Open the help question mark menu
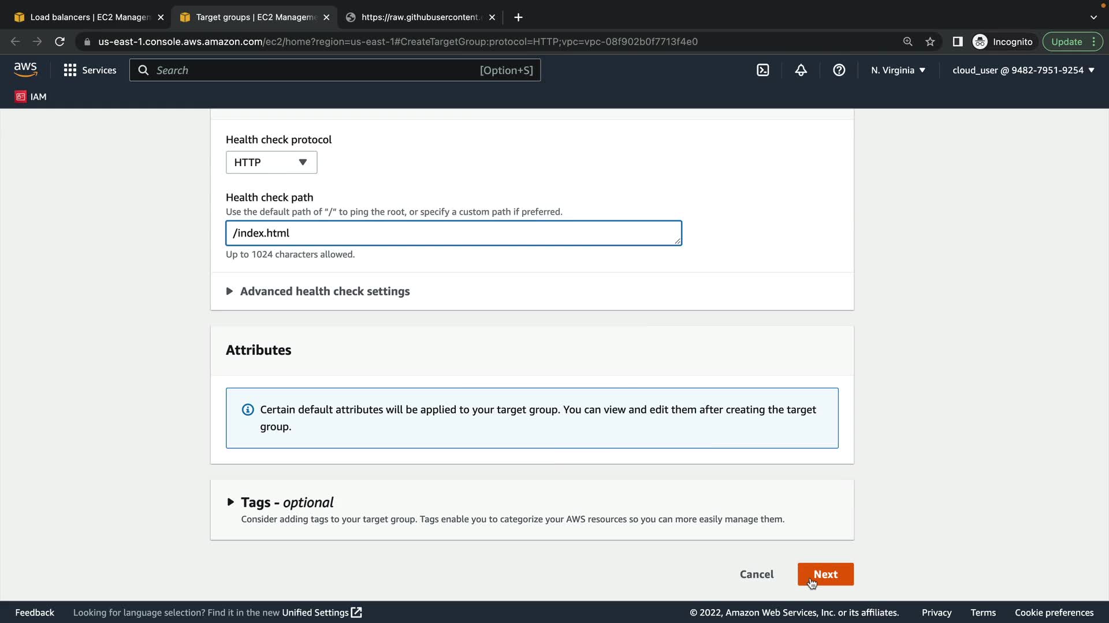 coord(839,70)
